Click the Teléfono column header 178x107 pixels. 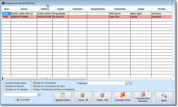45,9
